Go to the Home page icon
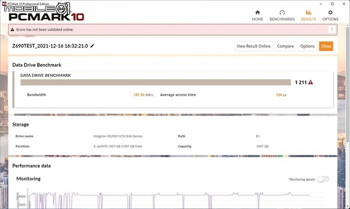Viewport: 350px width, 209px height. point(257,12)
